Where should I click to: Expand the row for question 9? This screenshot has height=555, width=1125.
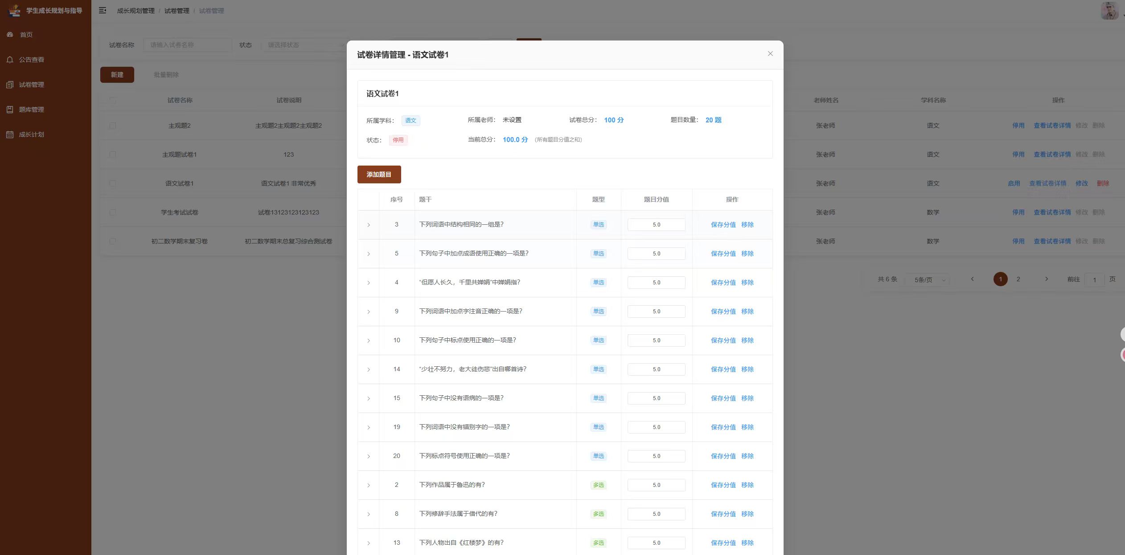click(369, 312)
